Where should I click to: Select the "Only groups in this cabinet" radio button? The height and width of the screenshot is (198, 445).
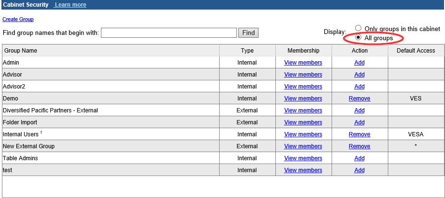click(358, 29)
